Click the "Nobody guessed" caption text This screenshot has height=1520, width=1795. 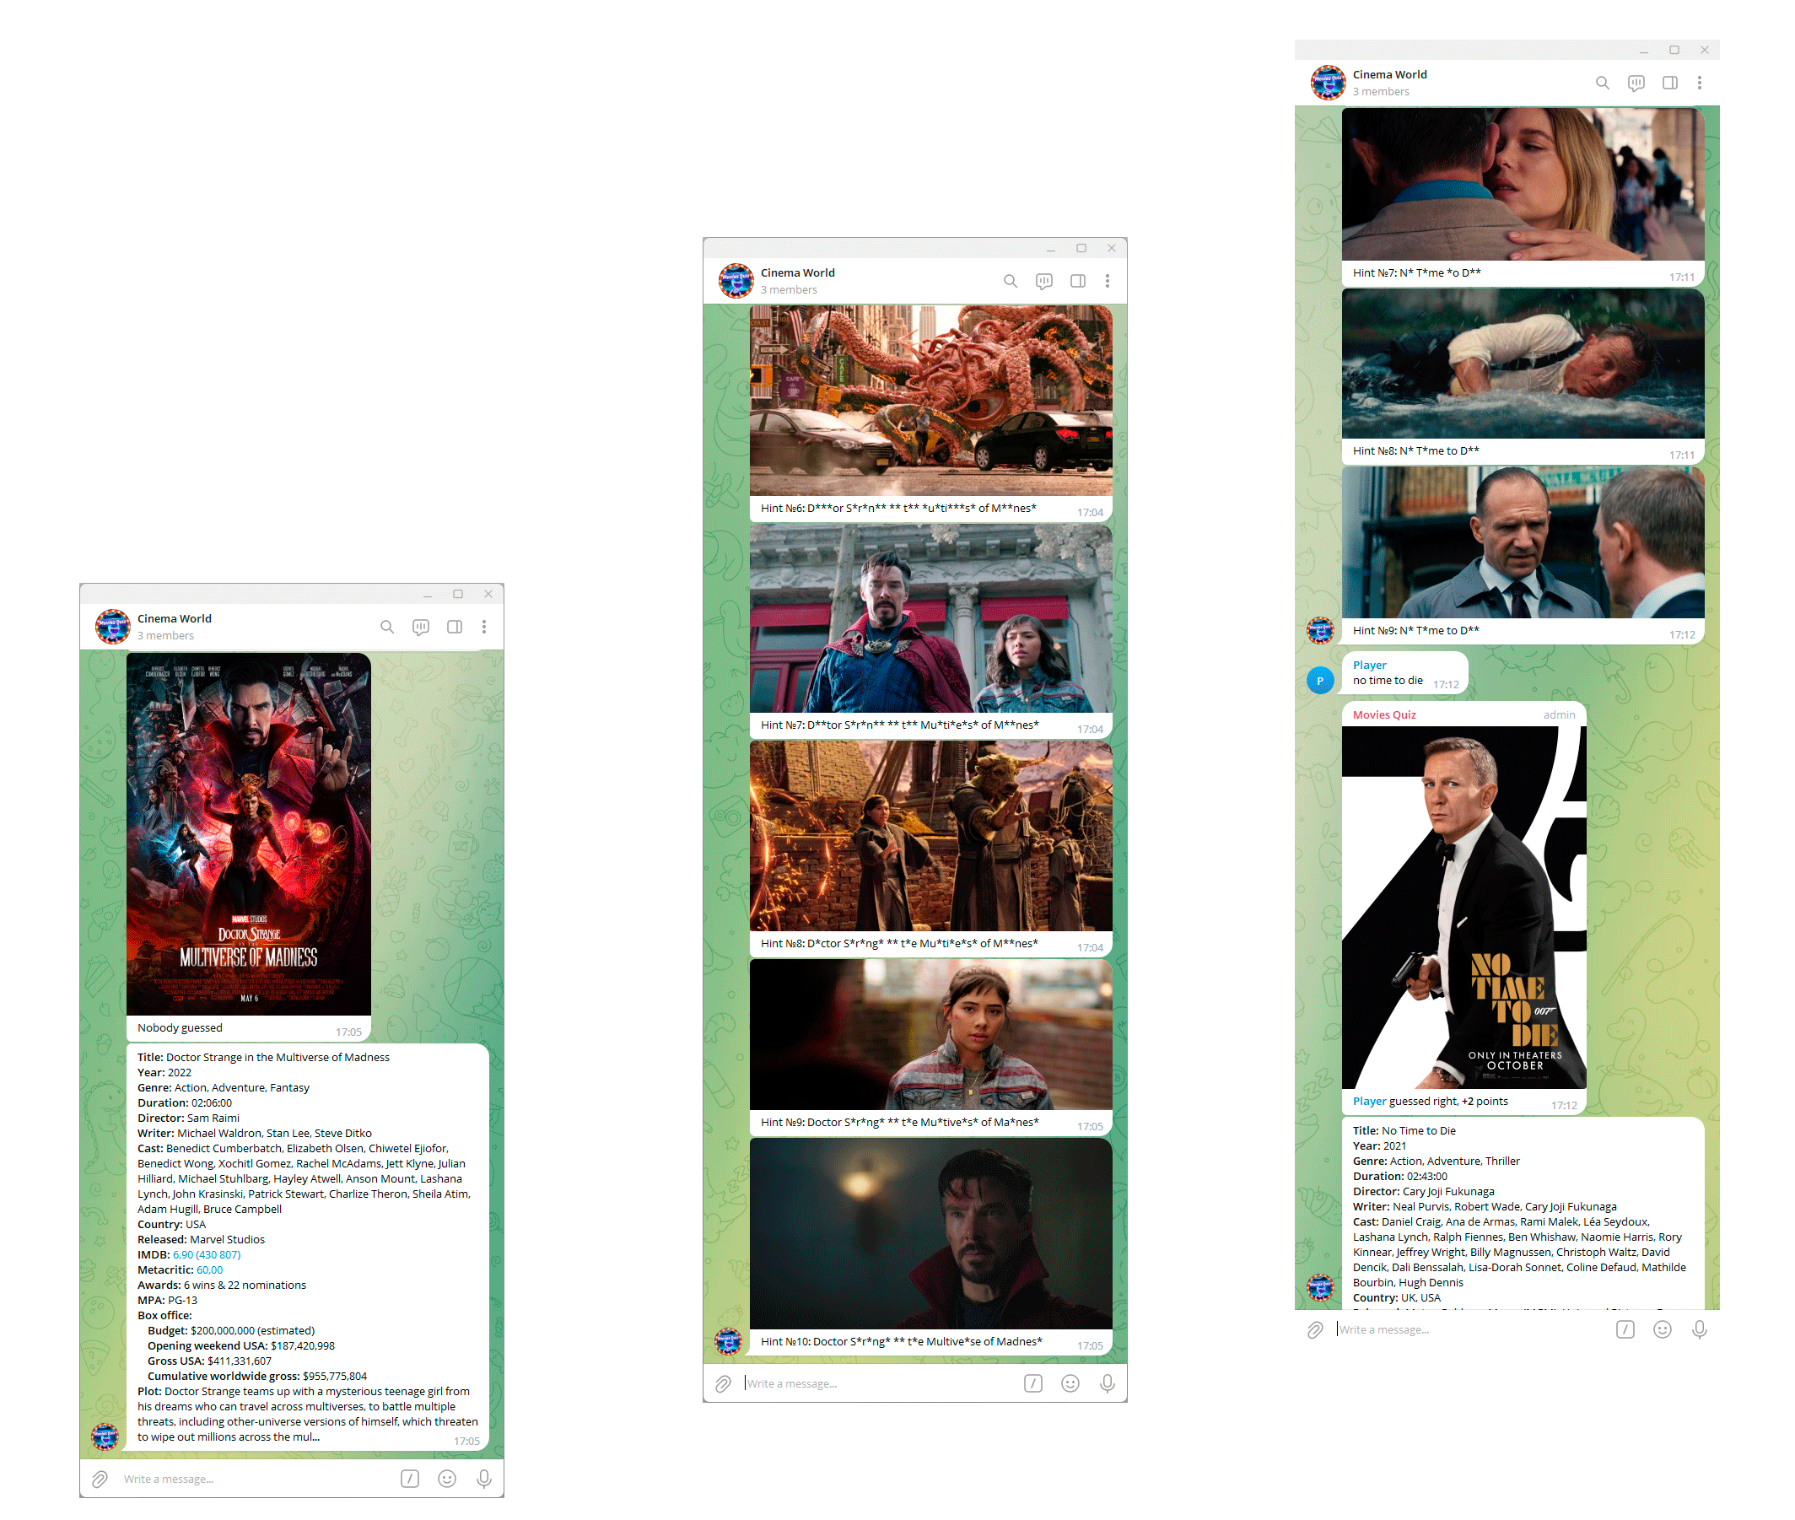click(181, 1029)
